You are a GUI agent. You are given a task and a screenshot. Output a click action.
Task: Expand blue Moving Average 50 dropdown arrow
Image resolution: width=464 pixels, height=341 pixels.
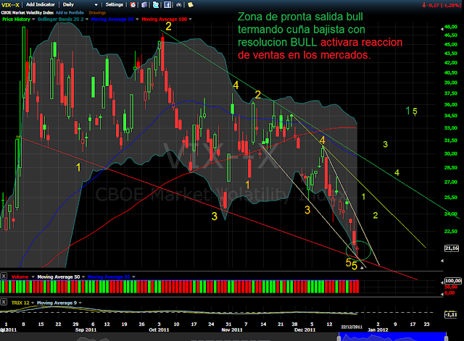(137, 20)
